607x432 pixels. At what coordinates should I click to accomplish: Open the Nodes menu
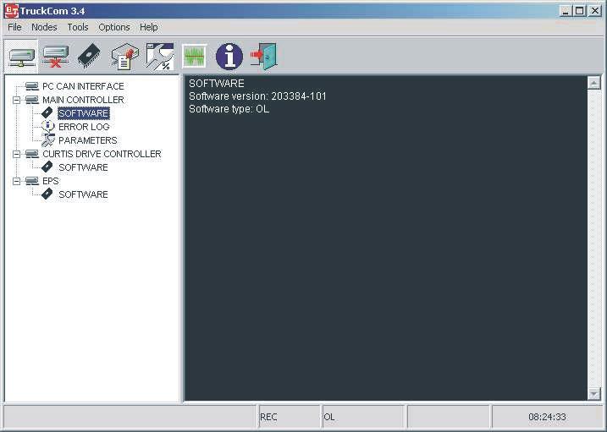[x=44, y=27]
